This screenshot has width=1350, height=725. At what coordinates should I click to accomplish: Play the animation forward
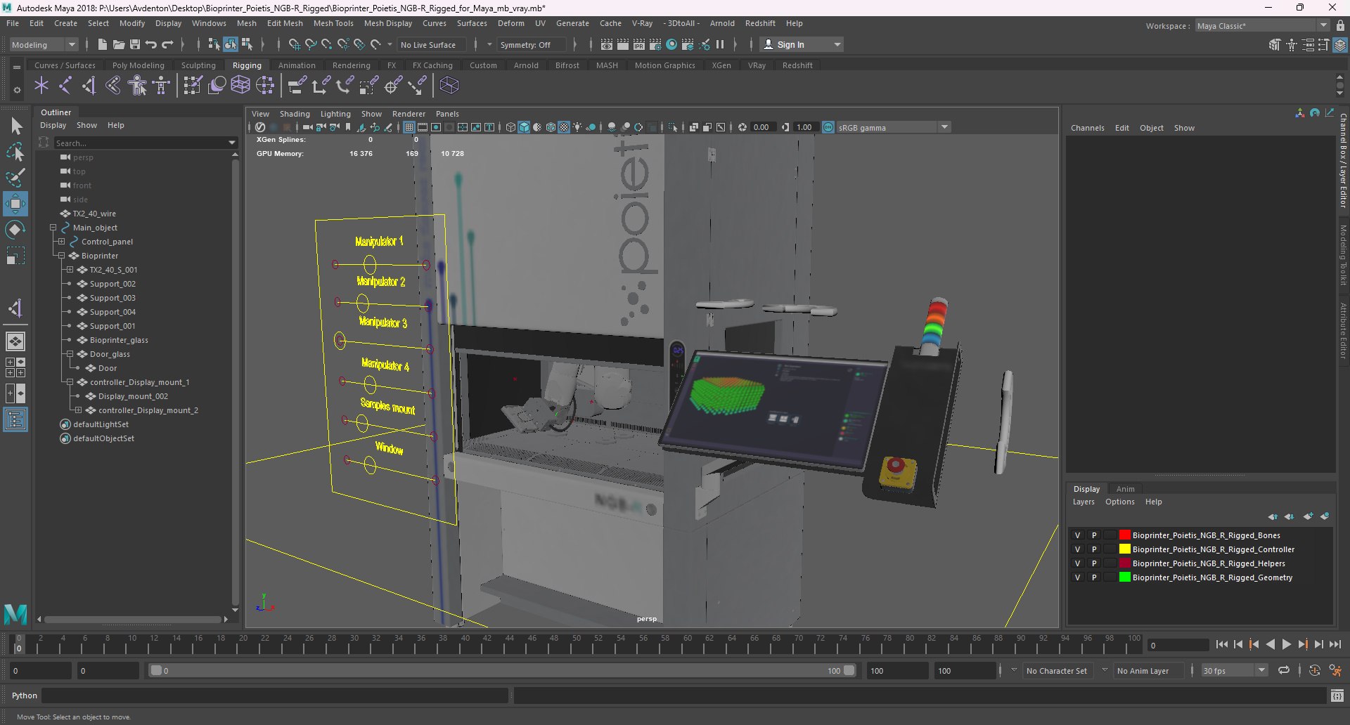[x=1287, y=644]
